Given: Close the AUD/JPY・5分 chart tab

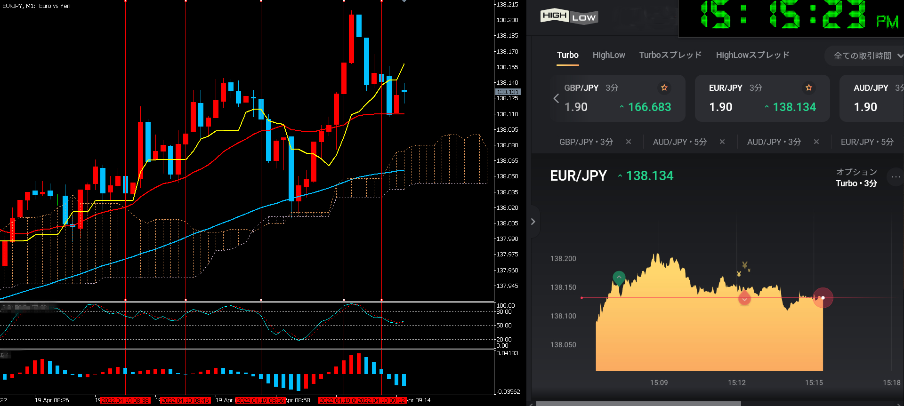Looking at the screenshot, I should 722,142.
